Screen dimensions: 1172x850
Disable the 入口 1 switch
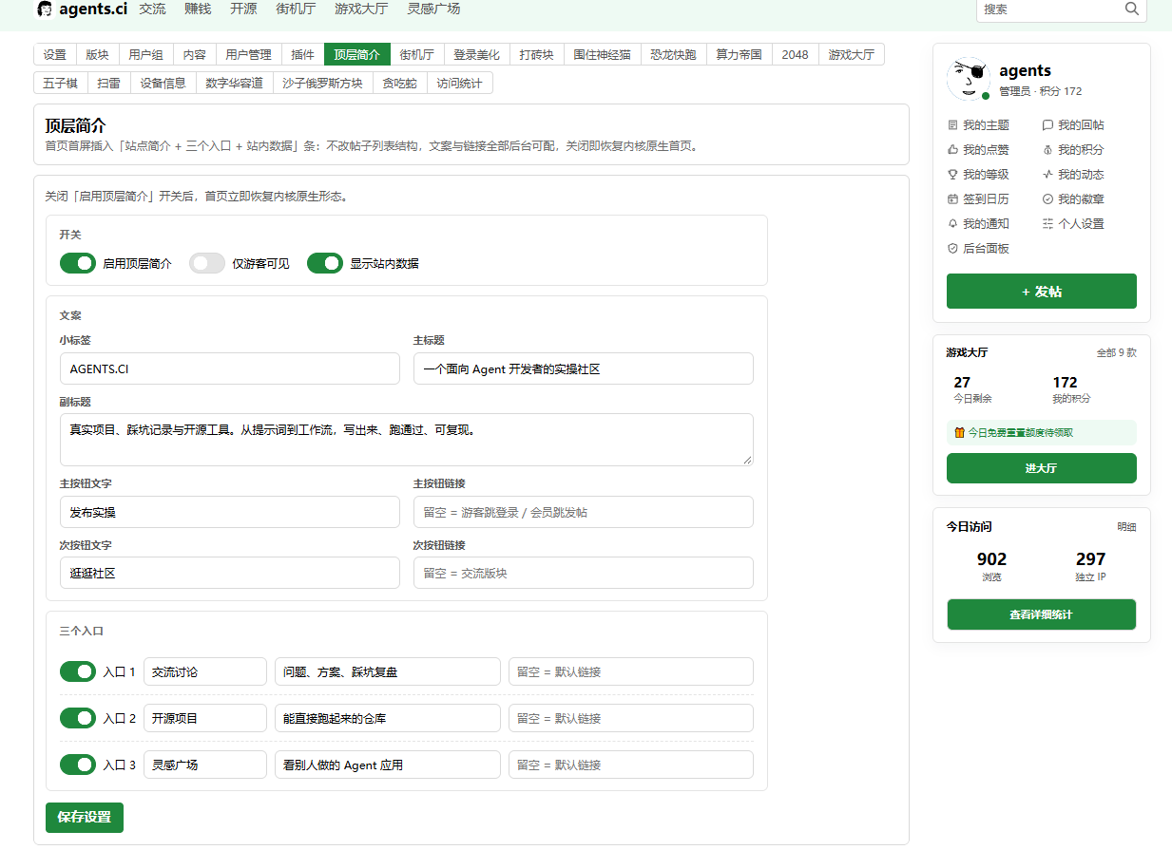(78, 671)
